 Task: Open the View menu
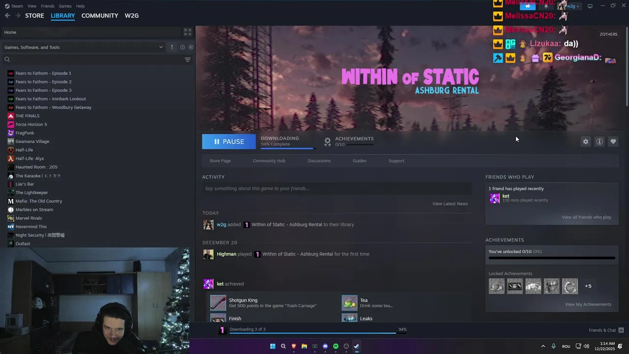(x=32, y=6)
